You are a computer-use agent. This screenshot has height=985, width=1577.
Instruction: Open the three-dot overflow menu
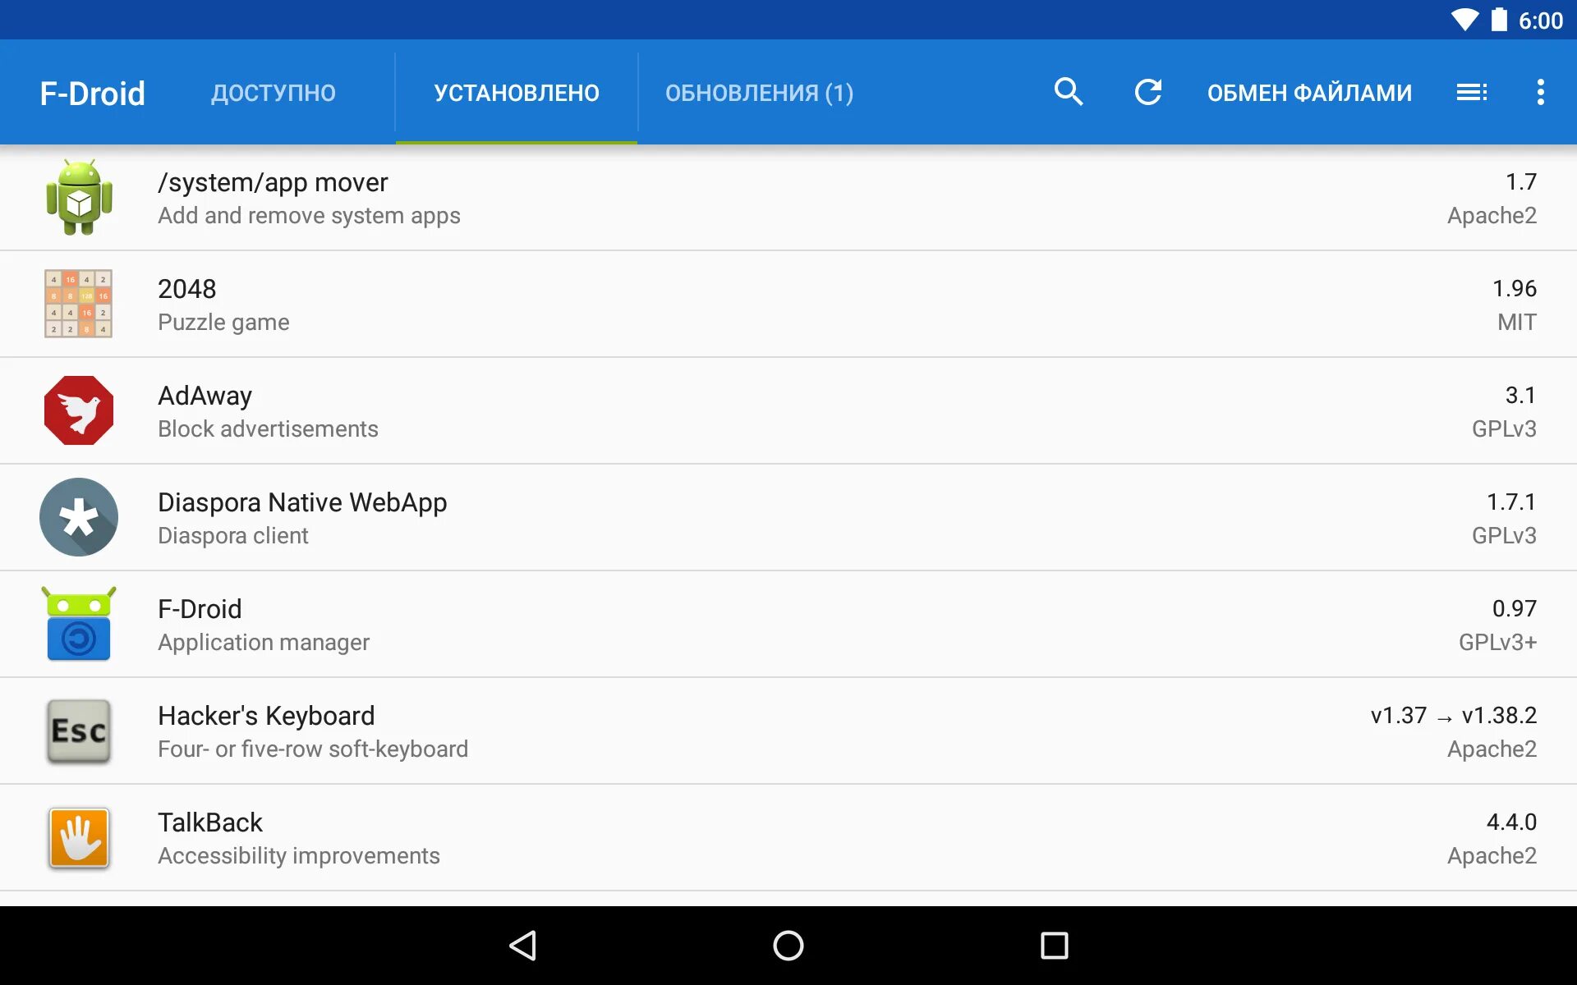[1540, 92]
